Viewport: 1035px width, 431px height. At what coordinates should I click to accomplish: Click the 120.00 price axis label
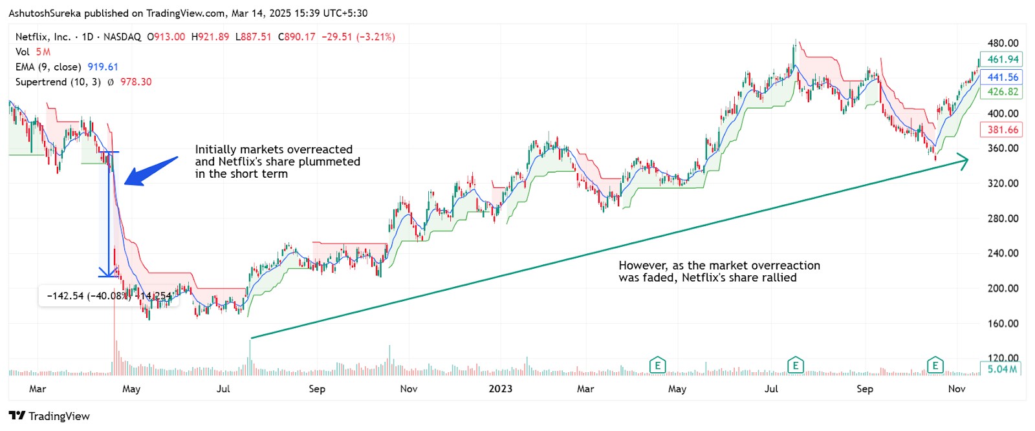1003,357
